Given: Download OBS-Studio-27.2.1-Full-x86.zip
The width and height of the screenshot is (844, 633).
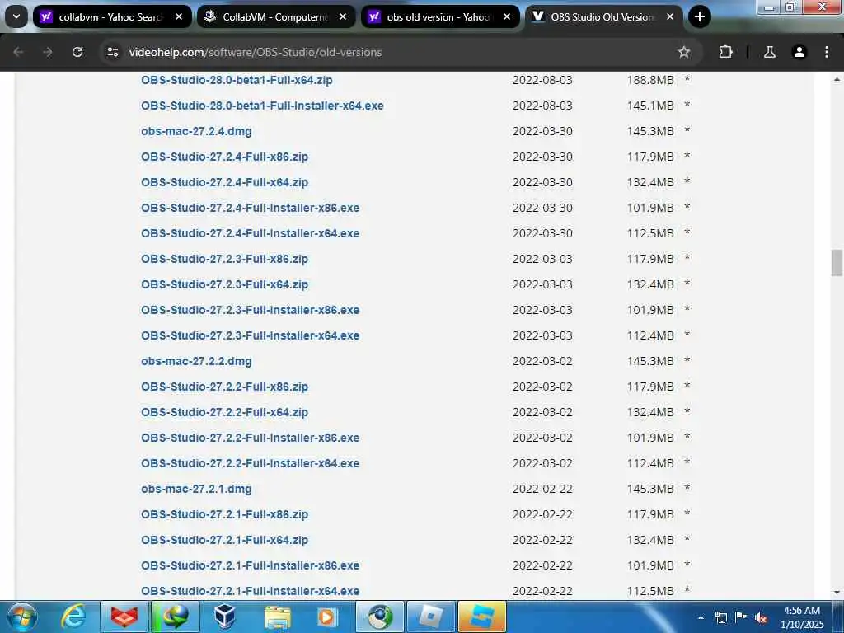Looking at the screenshot, I should (224, 514).
